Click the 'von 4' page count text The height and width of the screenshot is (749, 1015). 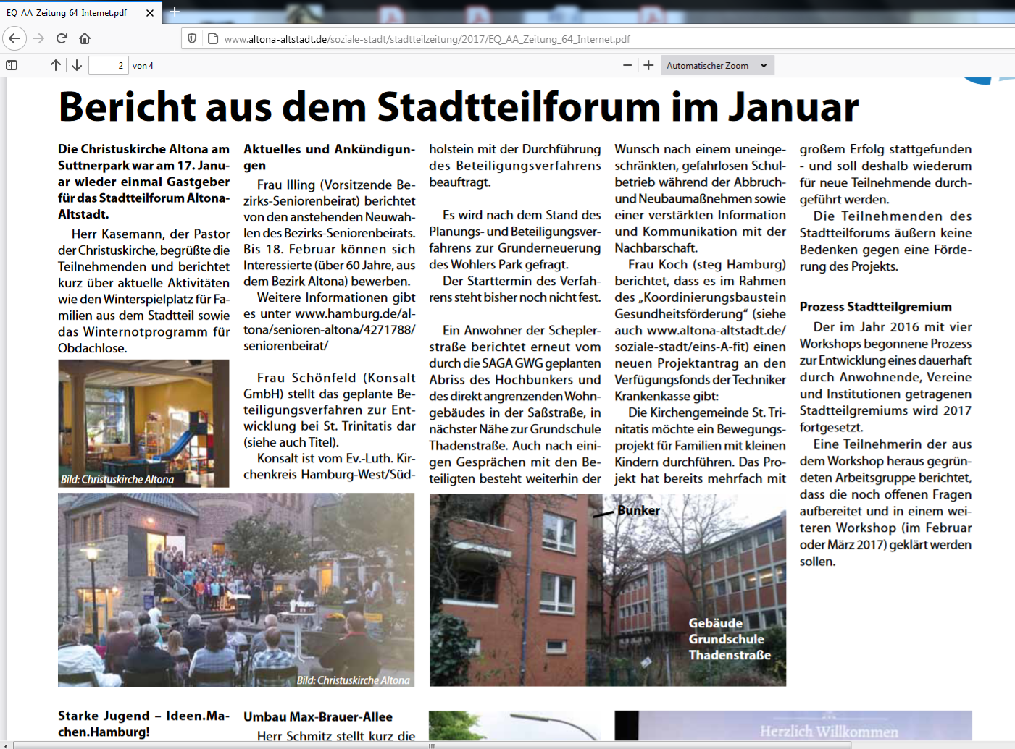pyautogui.click(x=143, y=66)
